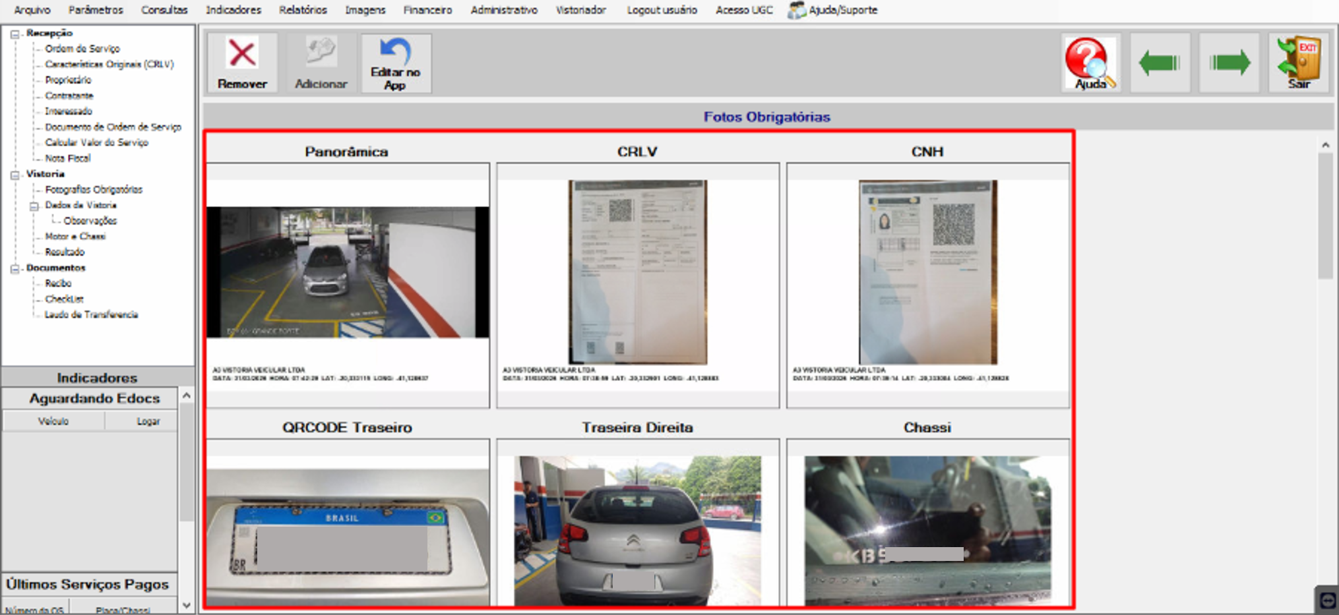Go back with the green left arrow
Image resolution: width=1339 pixels, height=615 pixels.
(x=1160, y=63)
